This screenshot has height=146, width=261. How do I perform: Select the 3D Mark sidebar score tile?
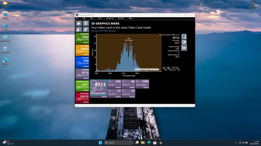[x=82, y=73]
